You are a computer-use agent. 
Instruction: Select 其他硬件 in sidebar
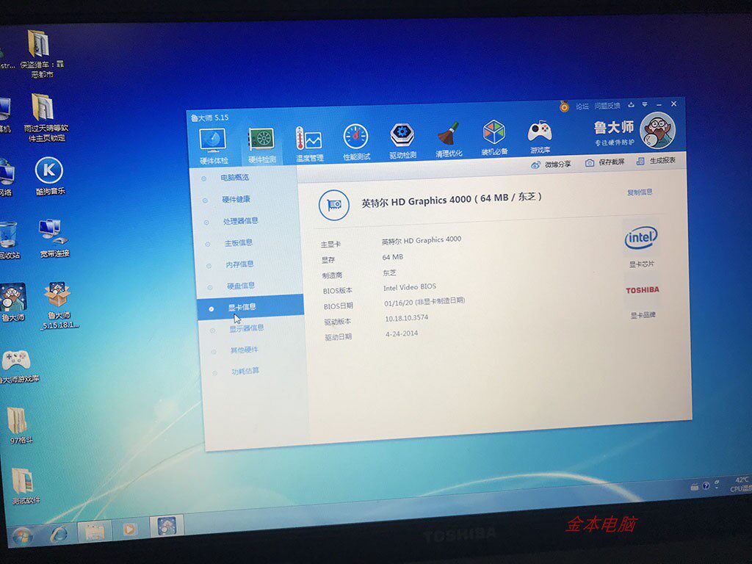tap(244, 350)
